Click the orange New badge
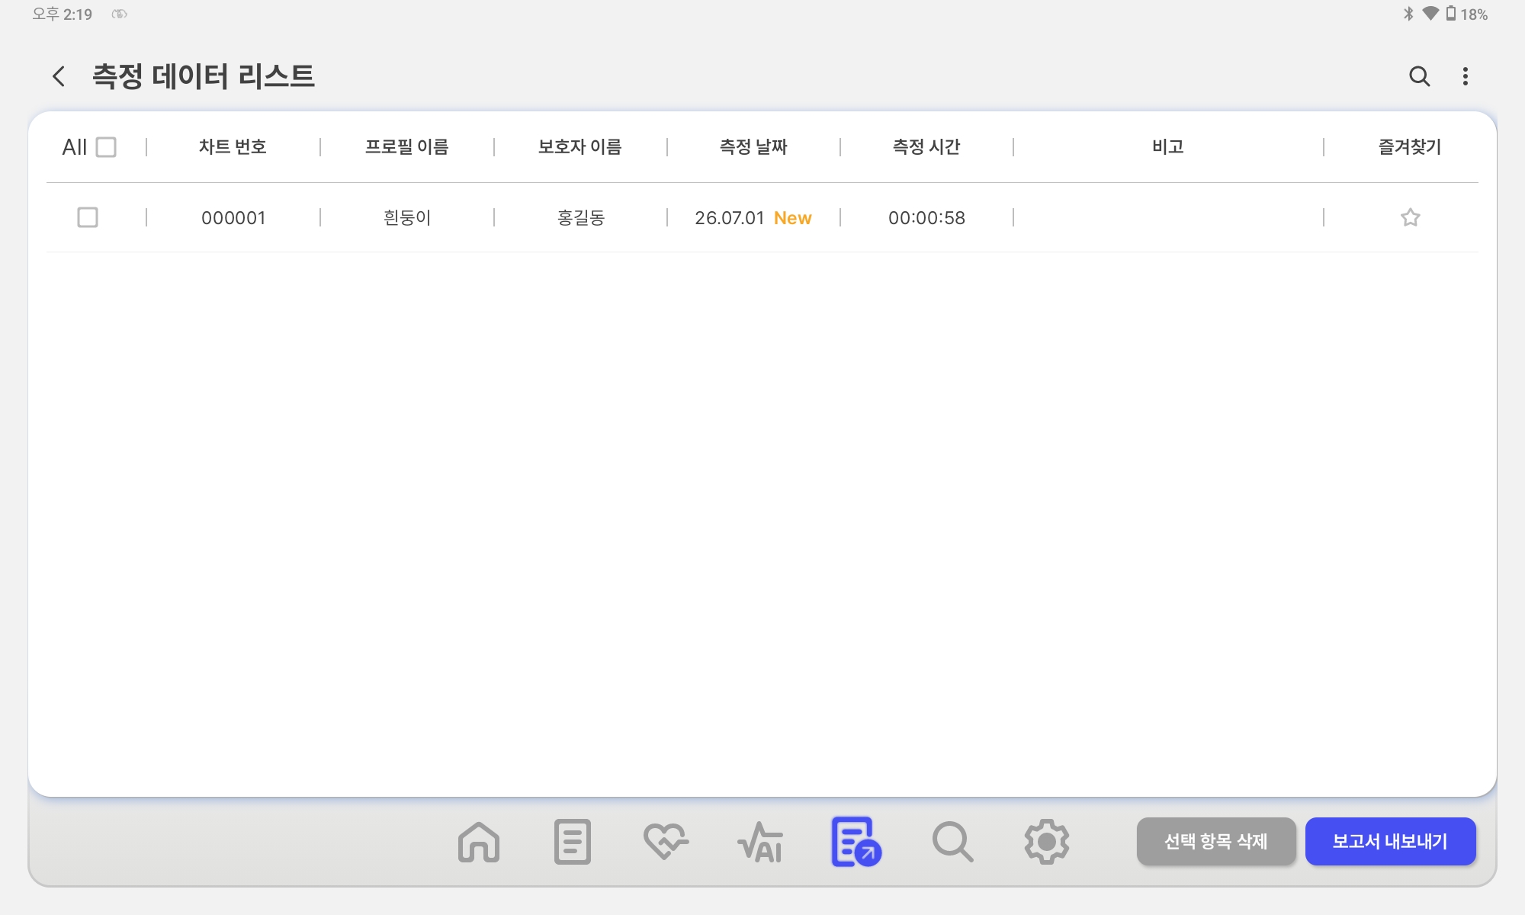 click(792, 218)
